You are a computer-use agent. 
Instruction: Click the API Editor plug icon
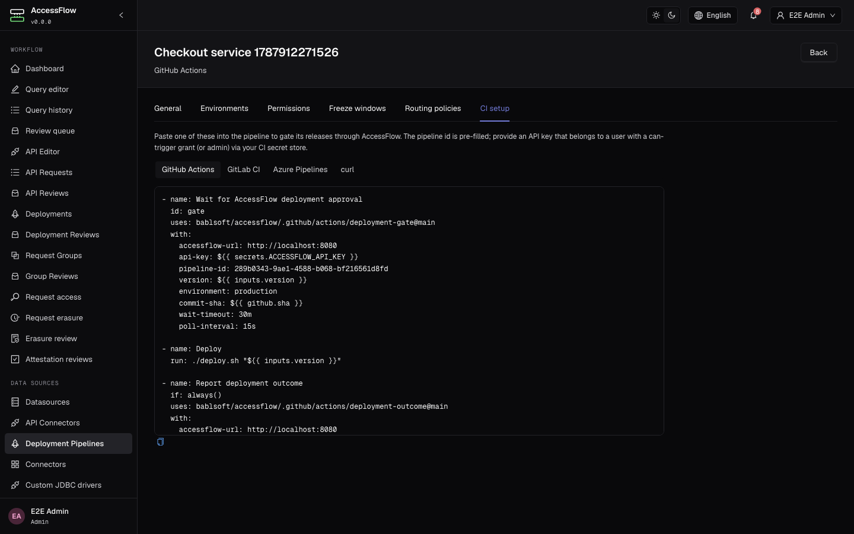pyautogui.click(x=15, y=152)
